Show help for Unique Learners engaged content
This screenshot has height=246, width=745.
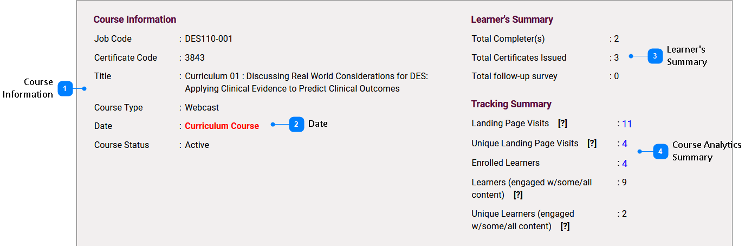(565, 226)
